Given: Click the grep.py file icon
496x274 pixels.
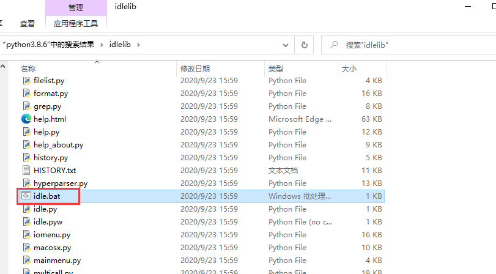Looking at the screenshot, I should click(x=26, y=106).
